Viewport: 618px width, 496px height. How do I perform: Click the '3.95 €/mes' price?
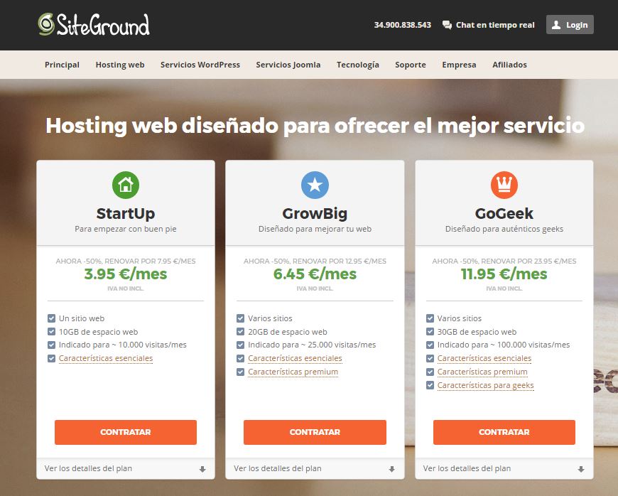click(x=126, y=274)
